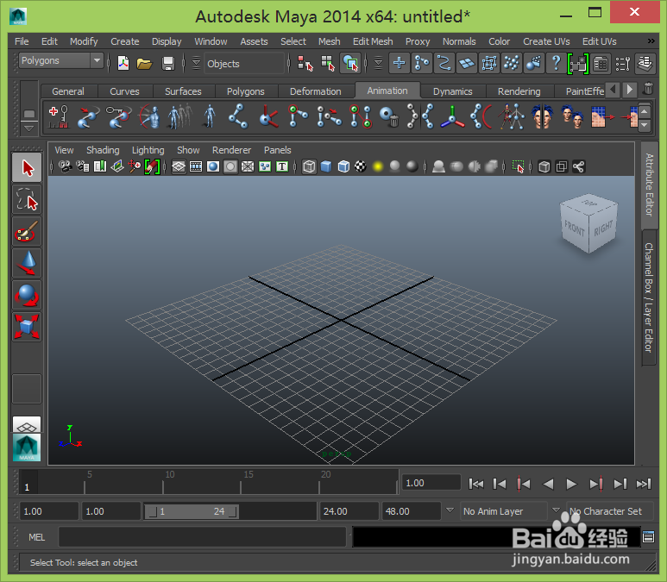
Task: Open the Attribute Editor side tab
Action: point(649,185)
